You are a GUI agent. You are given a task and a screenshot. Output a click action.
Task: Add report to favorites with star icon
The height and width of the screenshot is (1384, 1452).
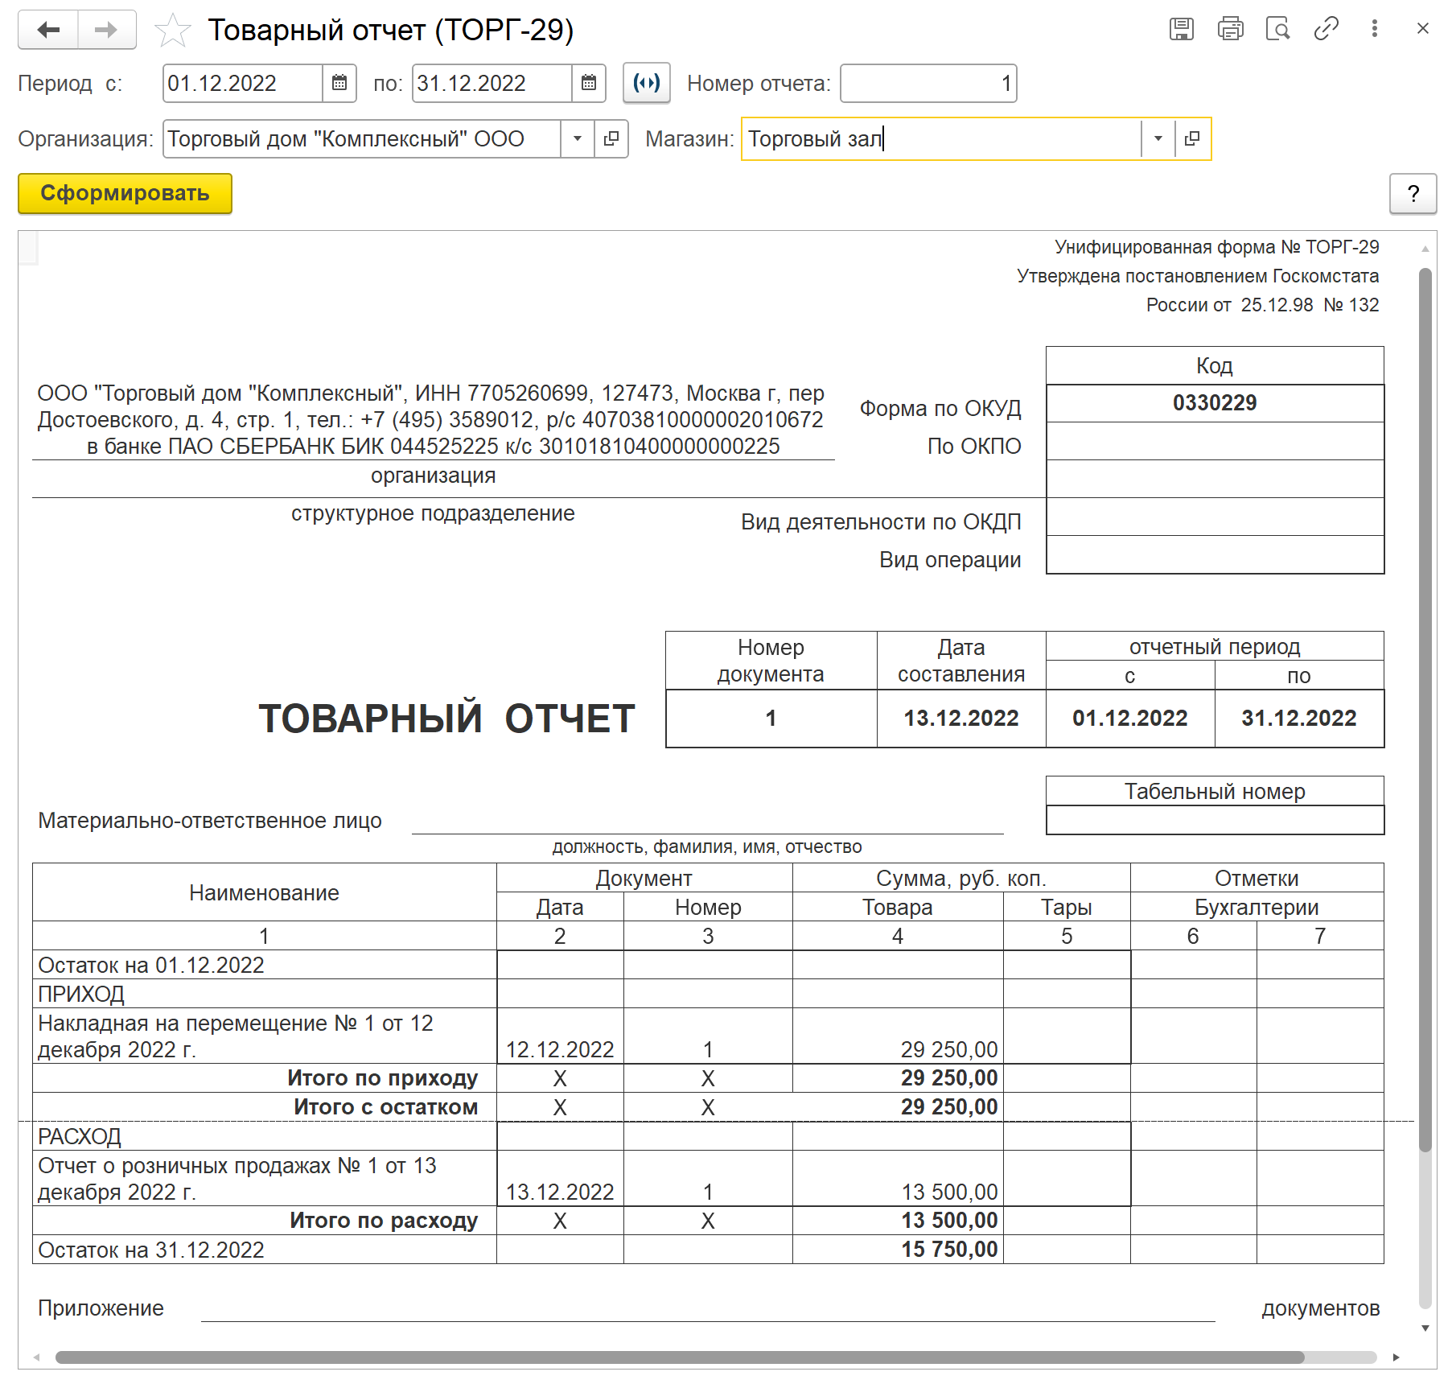[172, 31]
